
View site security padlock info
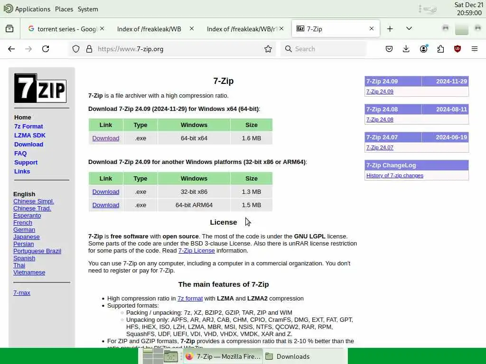pyautogui.click(x=89, y=49)
